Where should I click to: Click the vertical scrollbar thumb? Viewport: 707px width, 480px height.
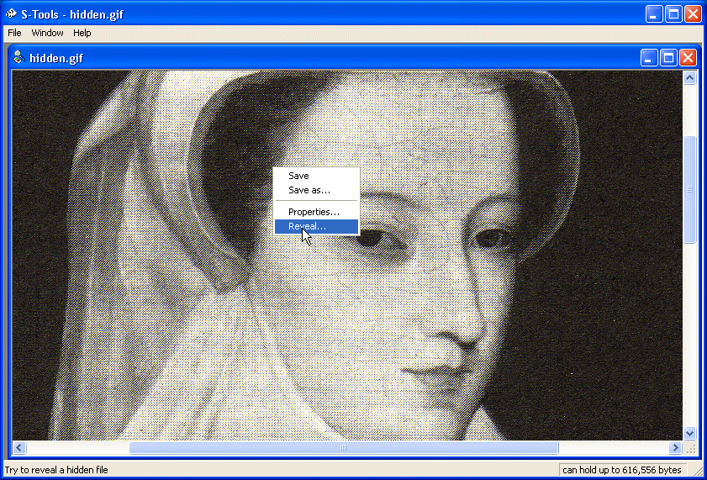[x=689, y=189]
